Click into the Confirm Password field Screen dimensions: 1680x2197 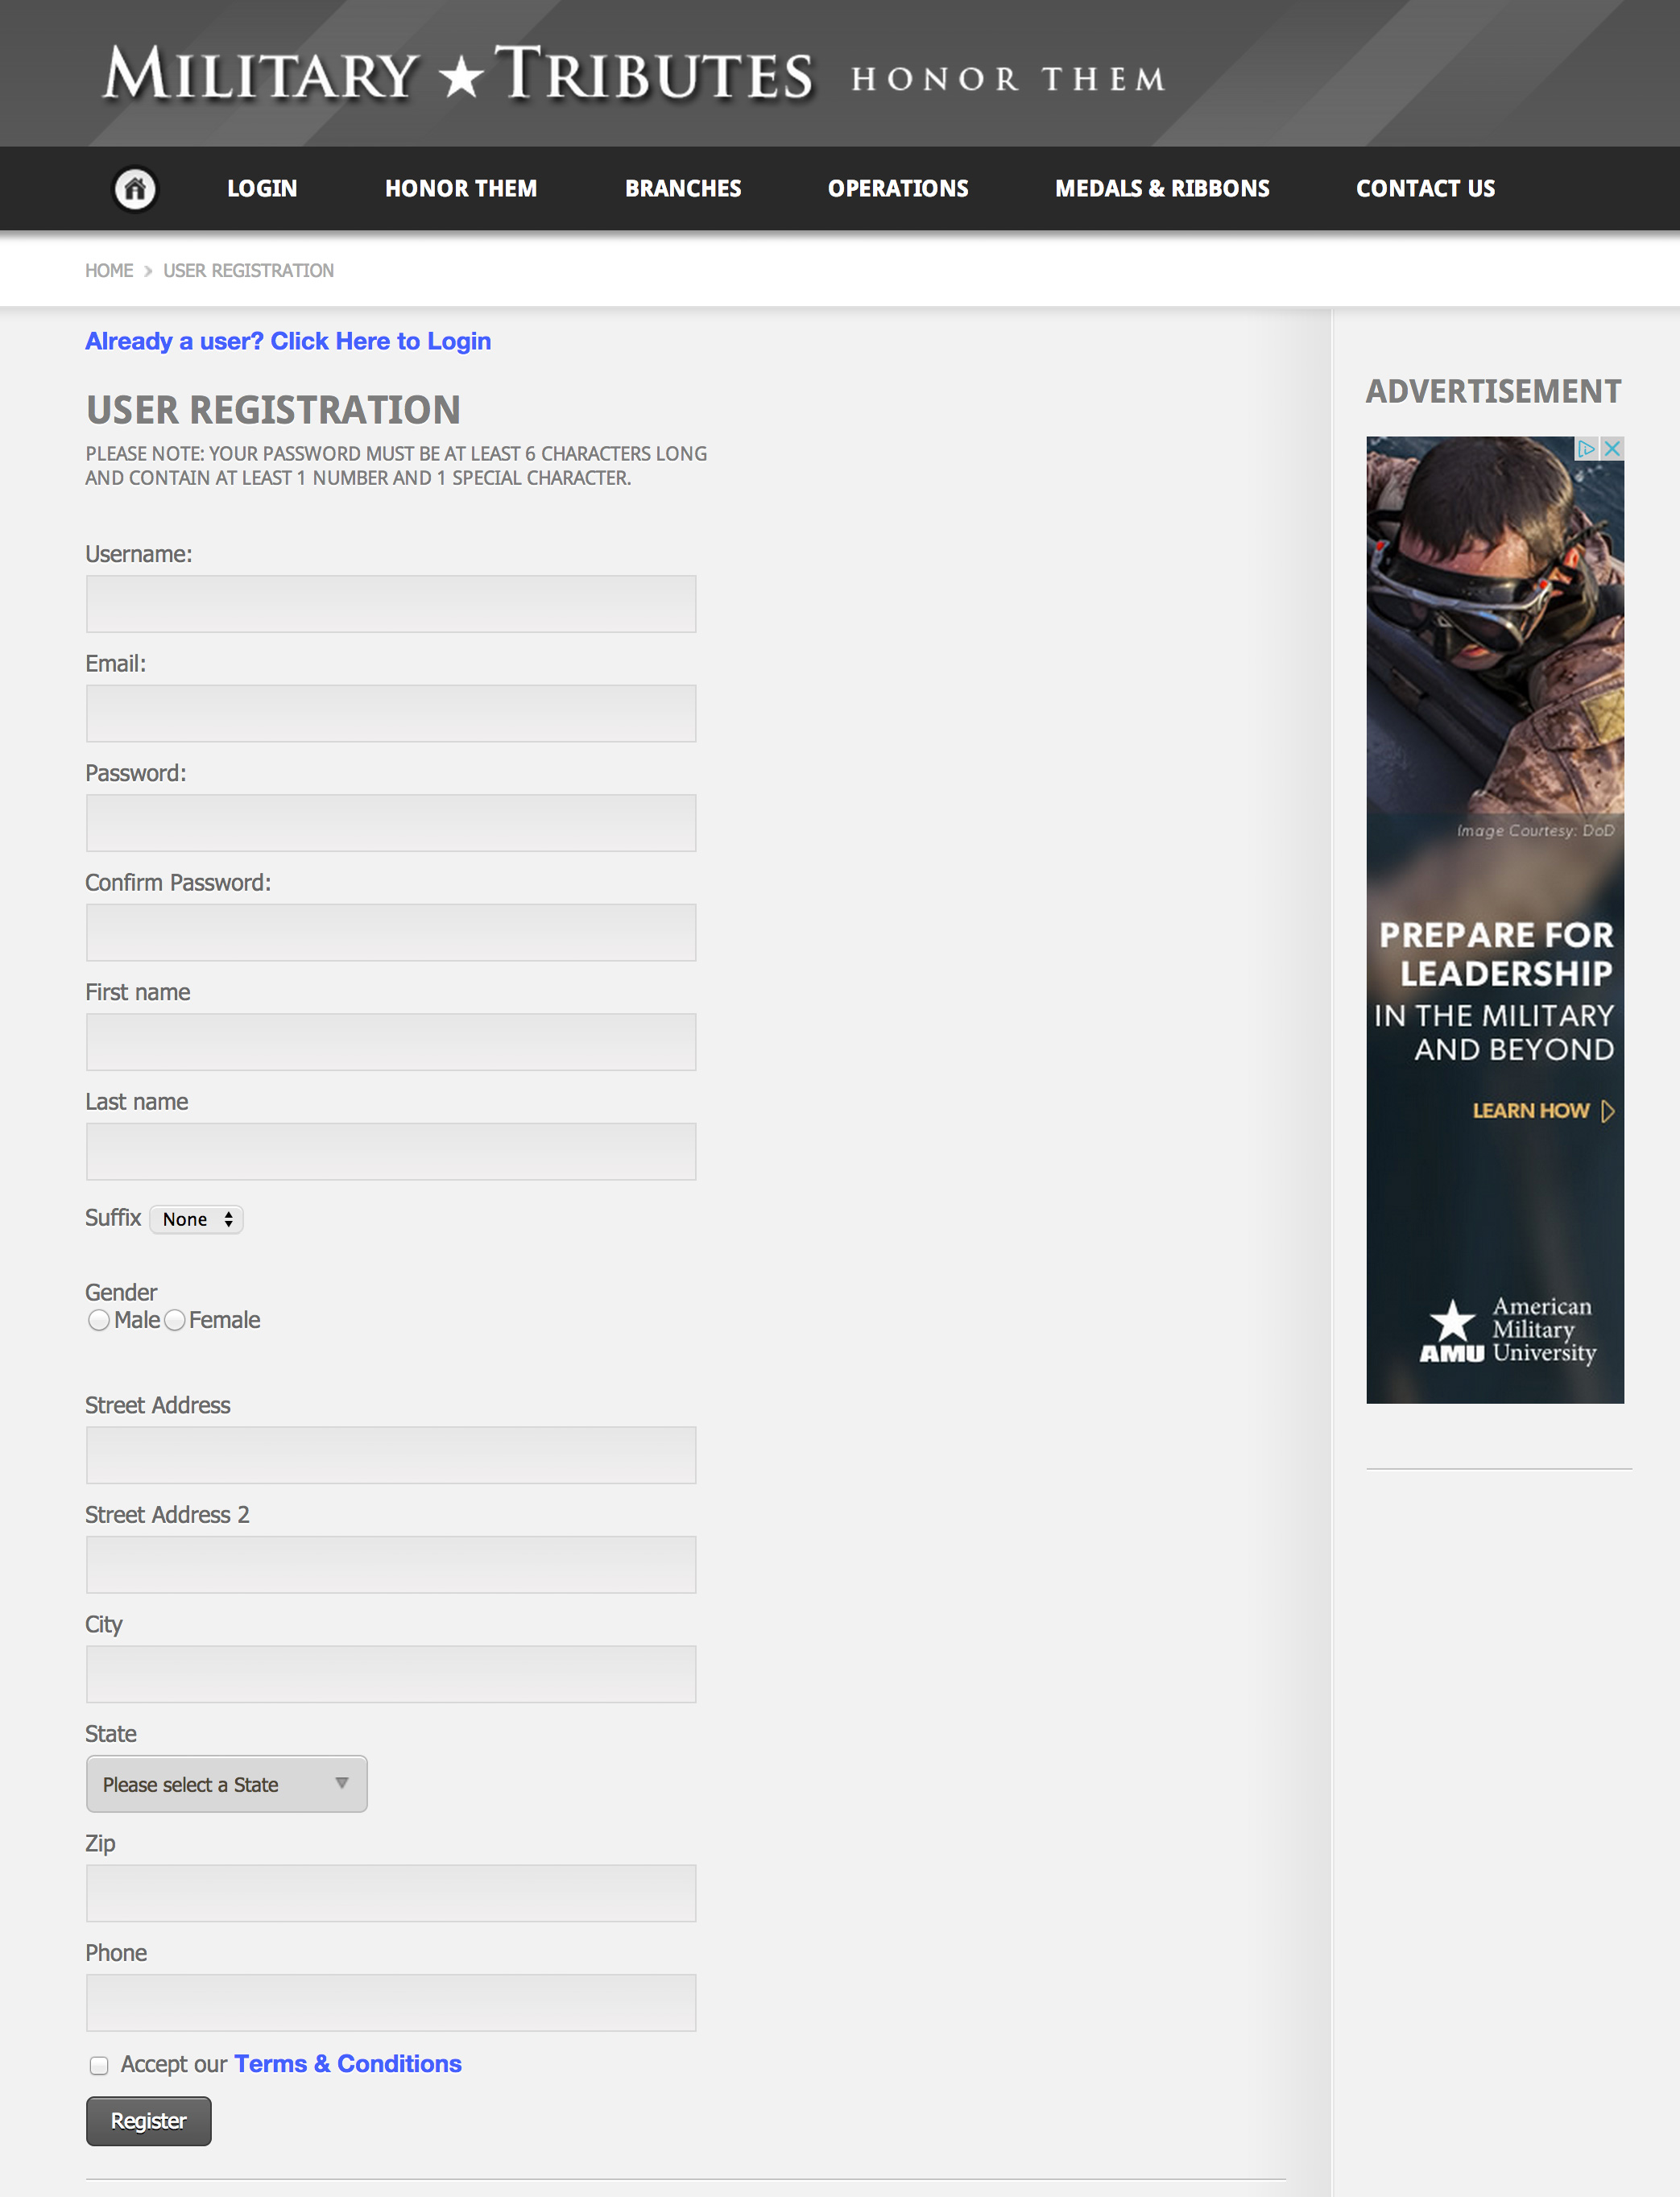tap(391, 933)
